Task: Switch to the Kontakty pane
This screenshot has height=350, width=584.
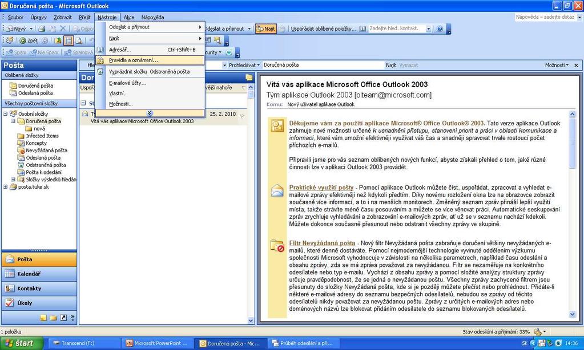Action: click(39, 288)
